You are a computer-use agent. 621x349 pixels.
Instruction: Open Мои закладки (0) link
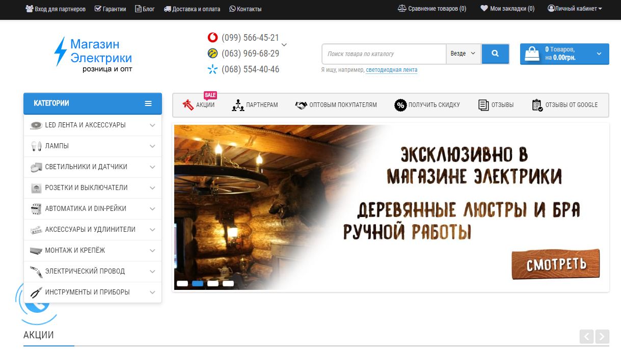pyautogui.click(x=507, y=9)
